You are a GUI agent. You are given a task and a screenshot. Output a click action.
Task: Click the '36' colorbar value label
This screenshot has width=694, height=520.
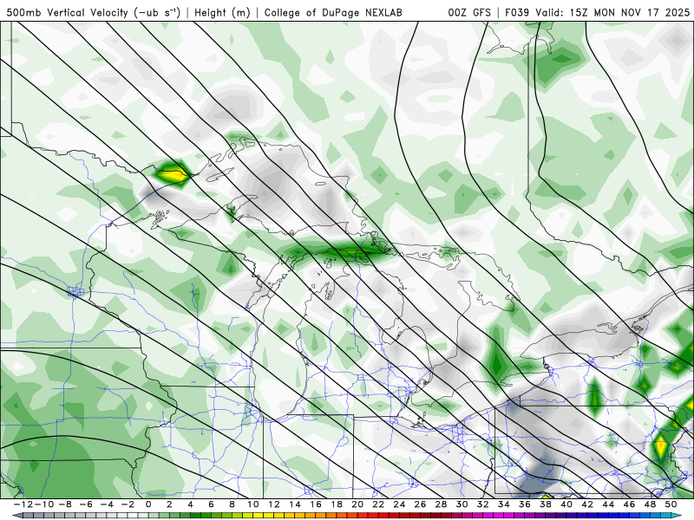pos(525,504)
